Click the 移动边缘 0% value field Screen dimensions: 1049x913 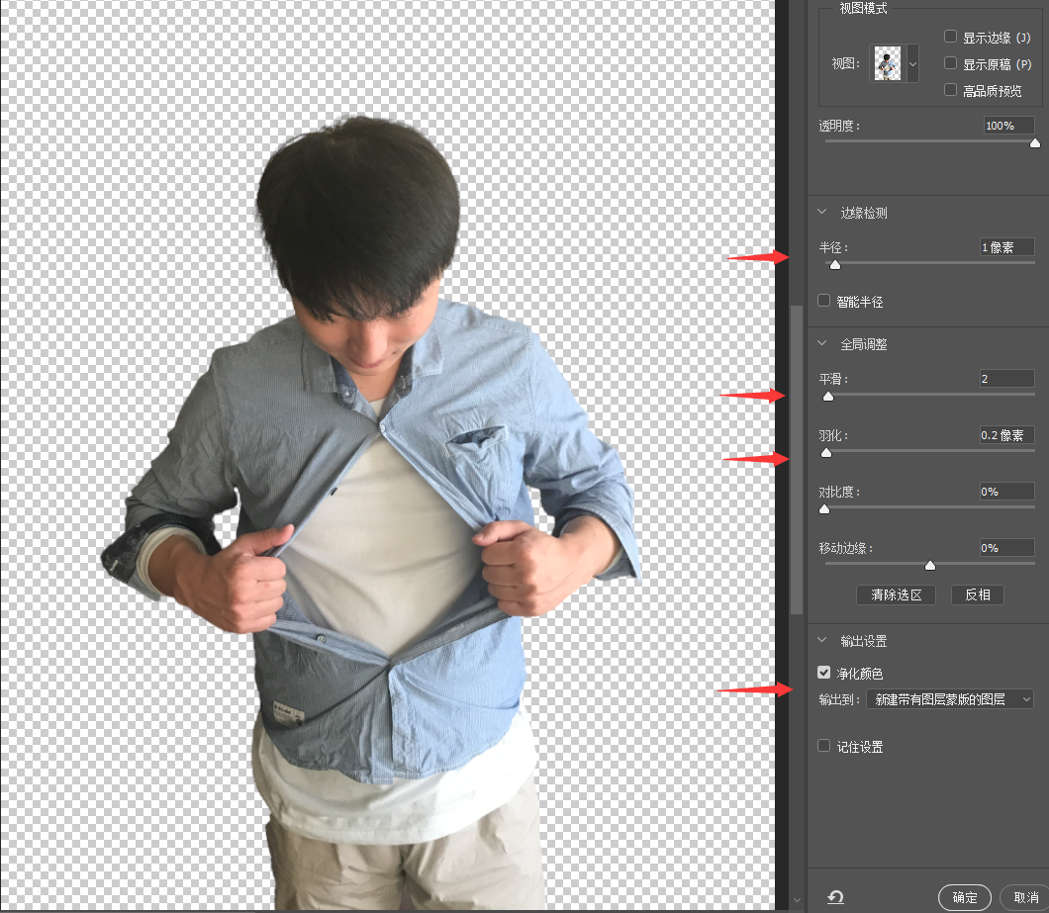[1006, 548]
